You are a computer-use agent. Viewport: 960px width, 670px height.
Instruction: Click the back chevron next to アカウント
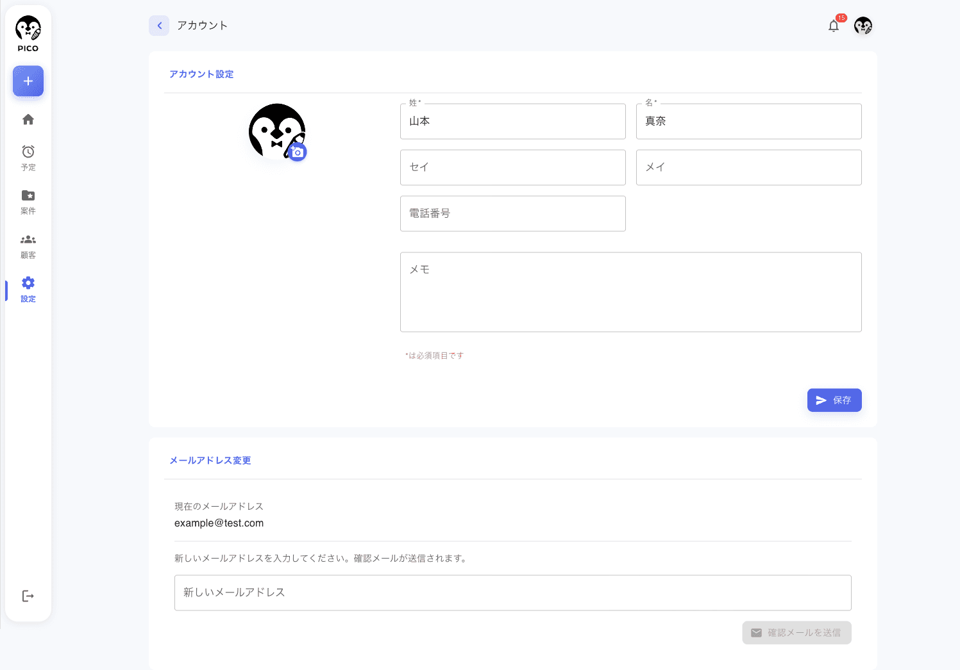[159, 26]
